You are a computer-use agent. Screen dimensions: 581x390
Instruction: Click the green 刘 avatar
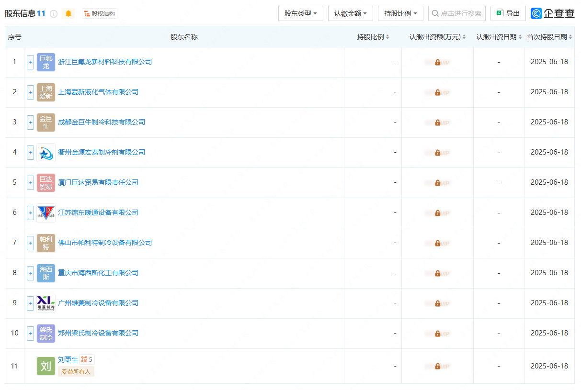pos(46,366)
